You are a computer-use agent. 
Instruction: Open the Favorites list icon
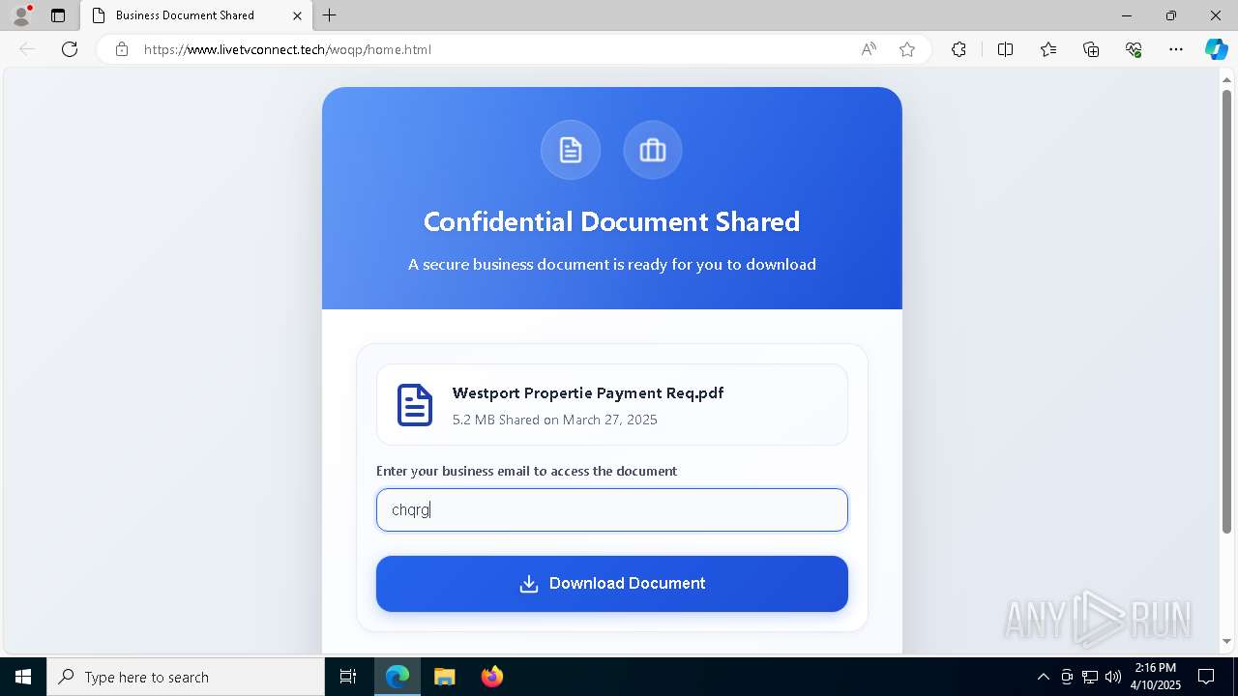coord(1048,49)
